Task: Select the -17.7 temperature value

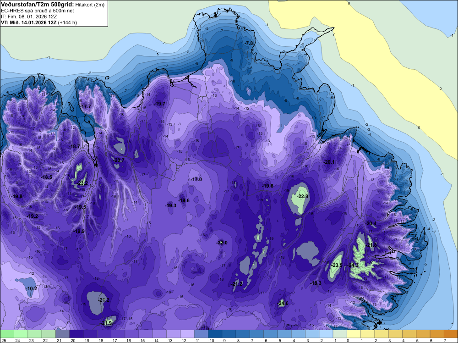Action: coord(86,106)
